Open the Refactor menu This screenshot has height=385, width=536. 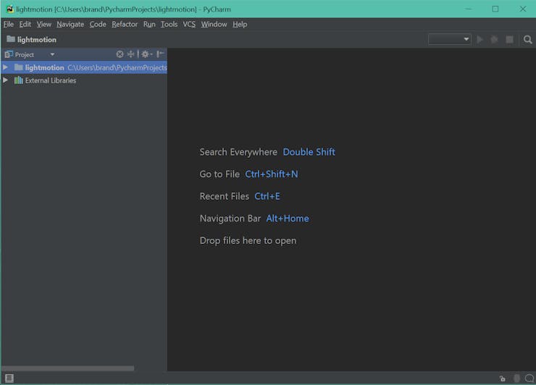click(x=125, y=25)
